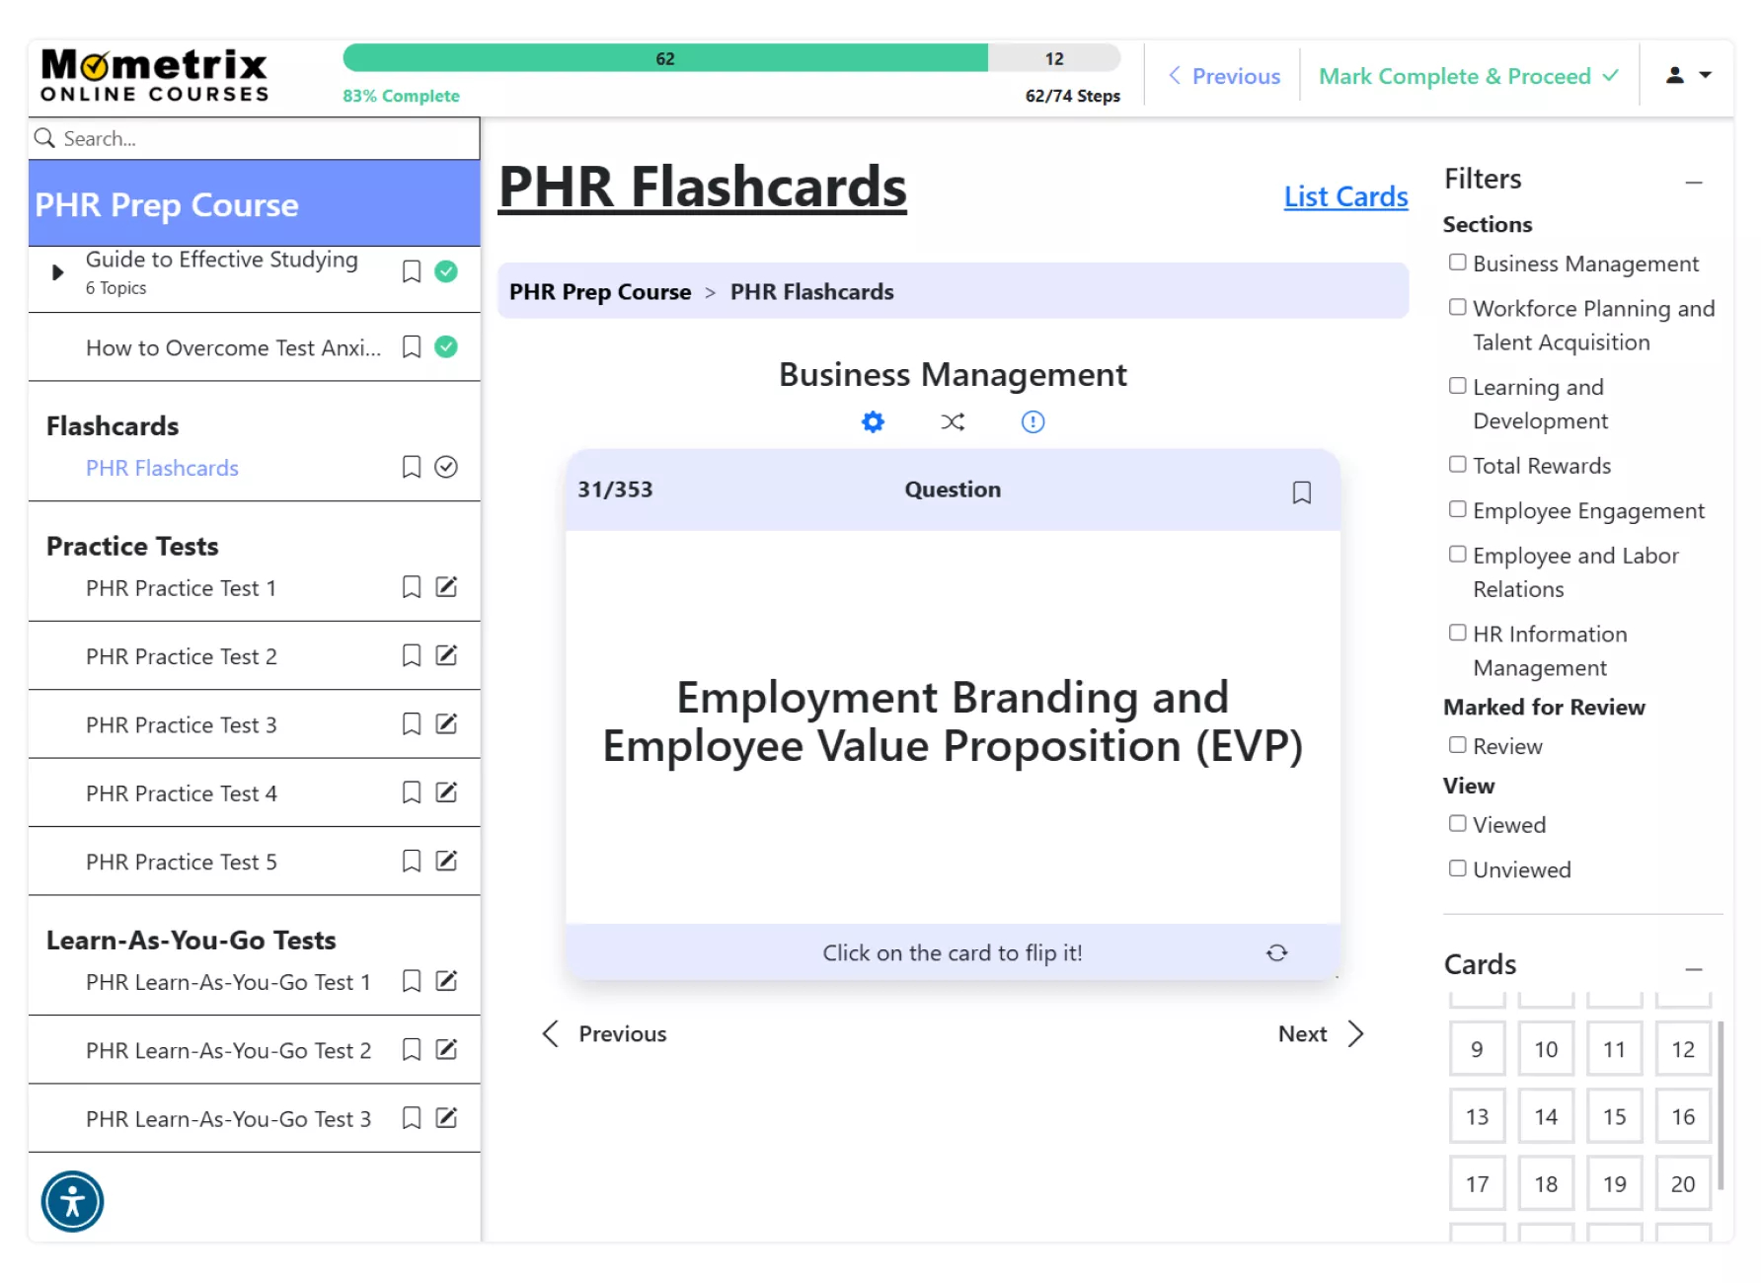Bookmark the current flashcard
This screenshot has height=1283, width=1761.
[x=1301, y=492]
